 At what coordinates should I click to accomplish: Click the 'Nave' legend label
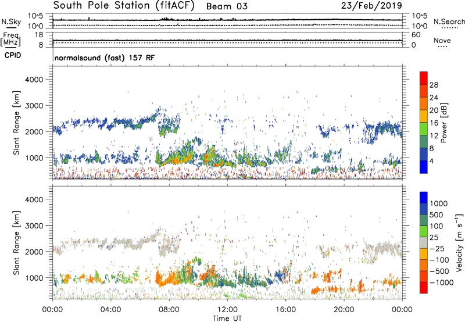point(442,40)
